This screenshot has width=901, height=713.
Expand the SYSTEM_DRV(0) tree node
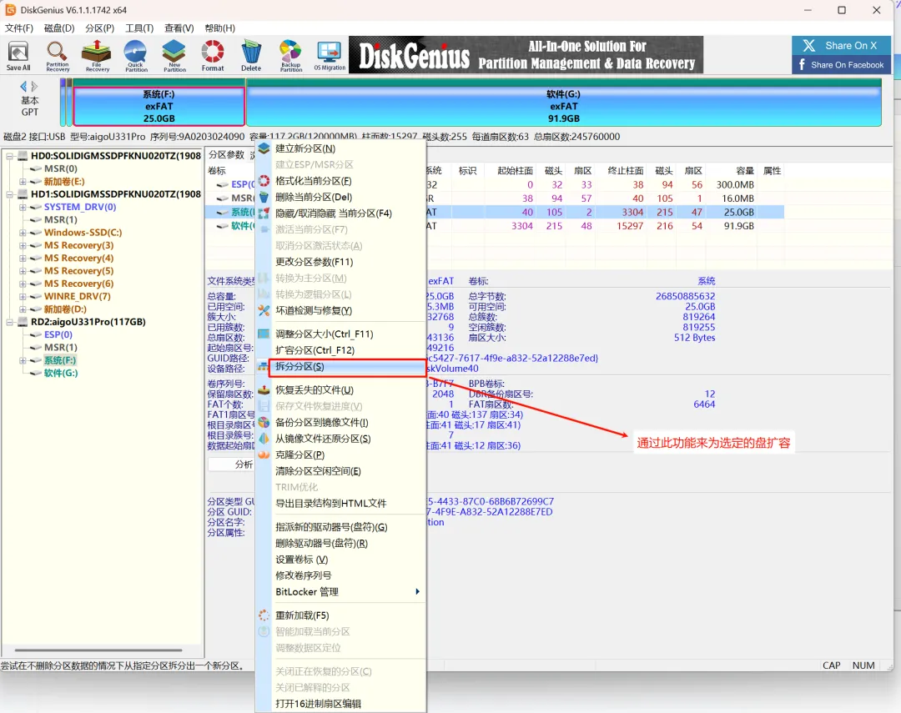point(23,207)
